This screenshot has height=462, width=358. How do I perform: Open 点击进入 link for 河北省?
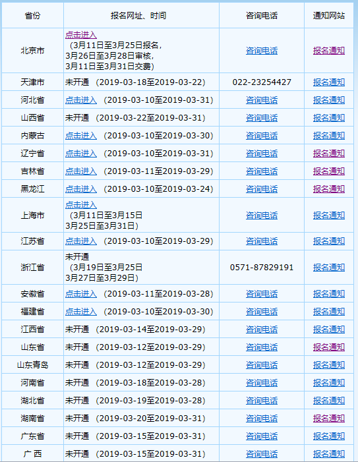(x=81, y=100)
